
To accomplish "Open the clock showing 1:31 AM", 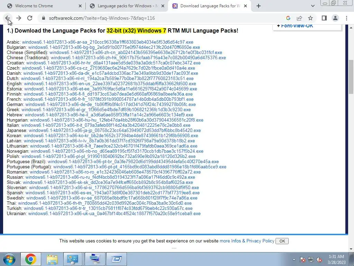I will pyautogui.click(x=336, y=259).
